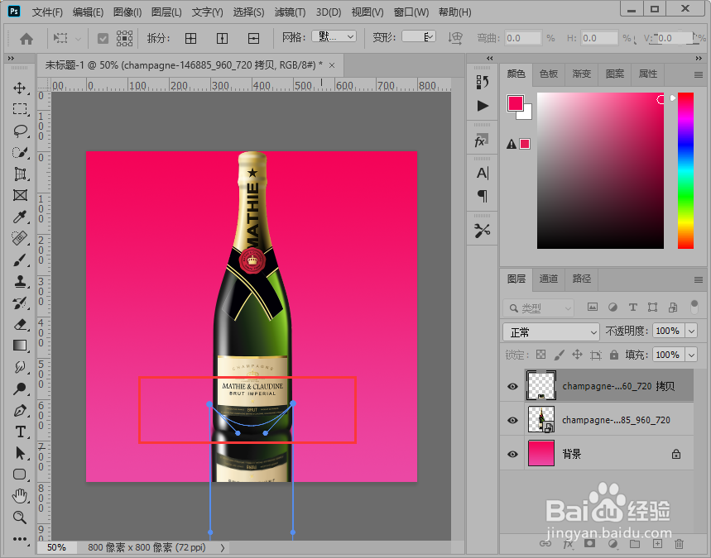The image size is (711, 558).
Task: Select the Horizontal Type tool
Action: point(20,432)
